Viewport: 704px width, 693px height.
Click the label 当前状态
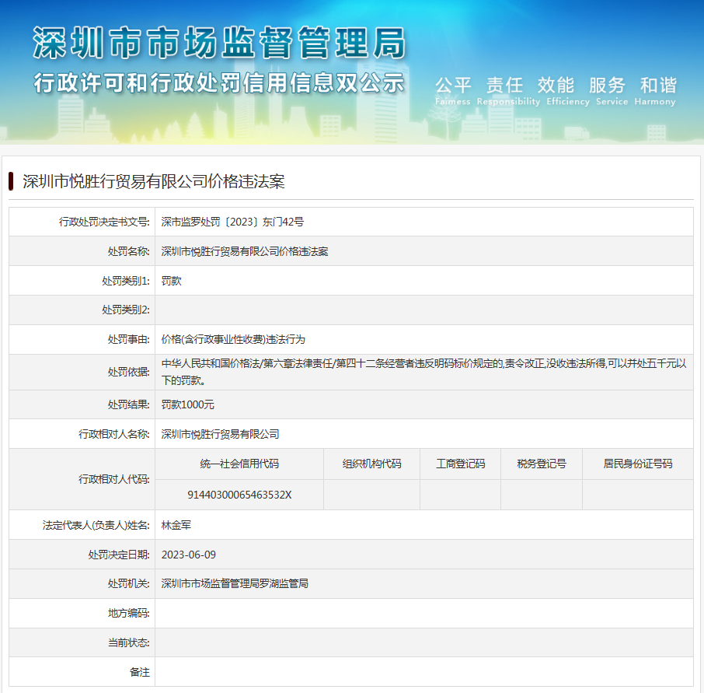[x=128, y=642]
